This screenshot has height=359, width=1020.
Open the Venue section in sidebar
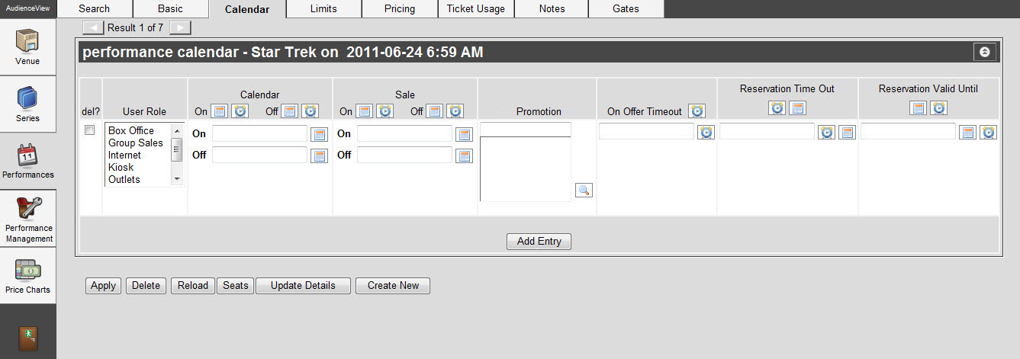[x=27, y=46]
